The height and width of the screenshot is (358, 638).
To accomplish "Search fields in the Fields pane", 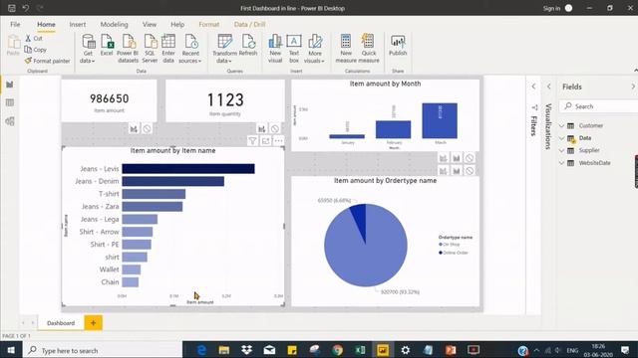I will point(598,106).
